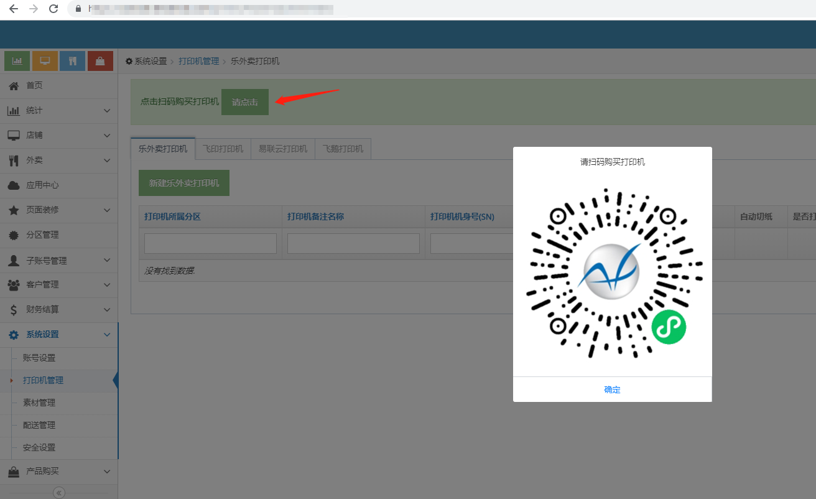This screenshot has height=499, width=816.
Task: Reload the page with refresh icon
Action: [x=53, y=9]
